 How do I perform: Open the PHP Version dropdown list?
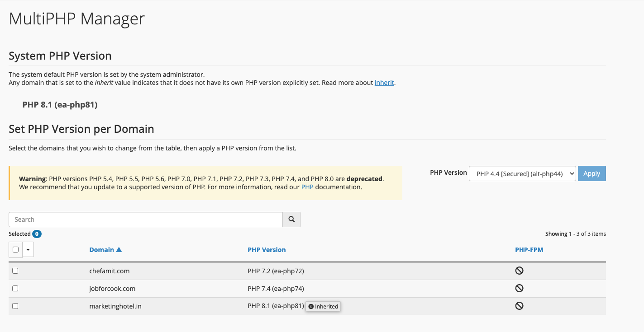point(522,174)
